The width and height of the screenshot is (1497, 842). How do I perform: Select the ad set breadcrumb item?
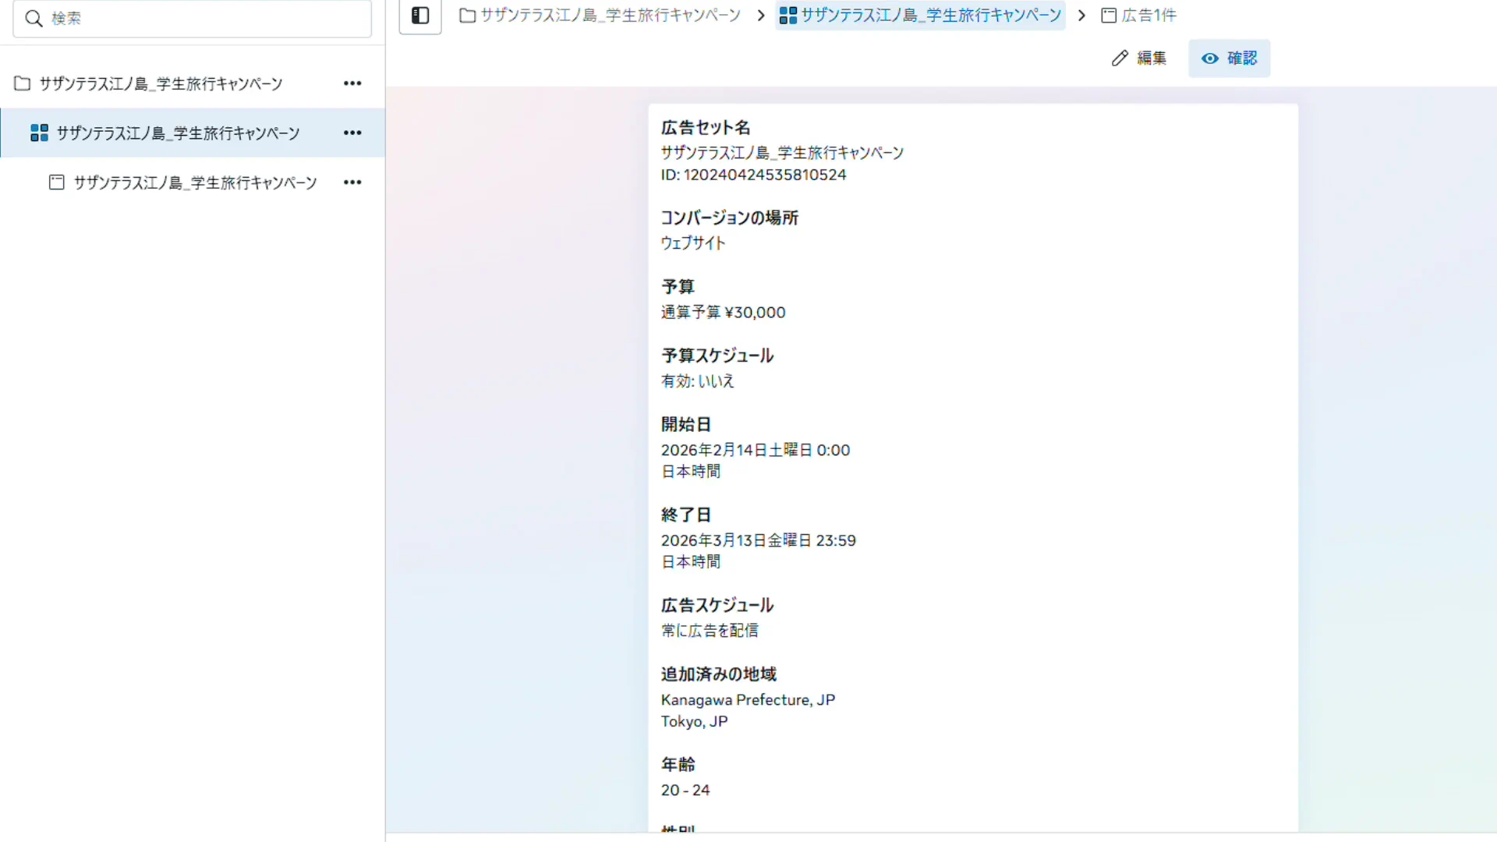click(920, 16)
